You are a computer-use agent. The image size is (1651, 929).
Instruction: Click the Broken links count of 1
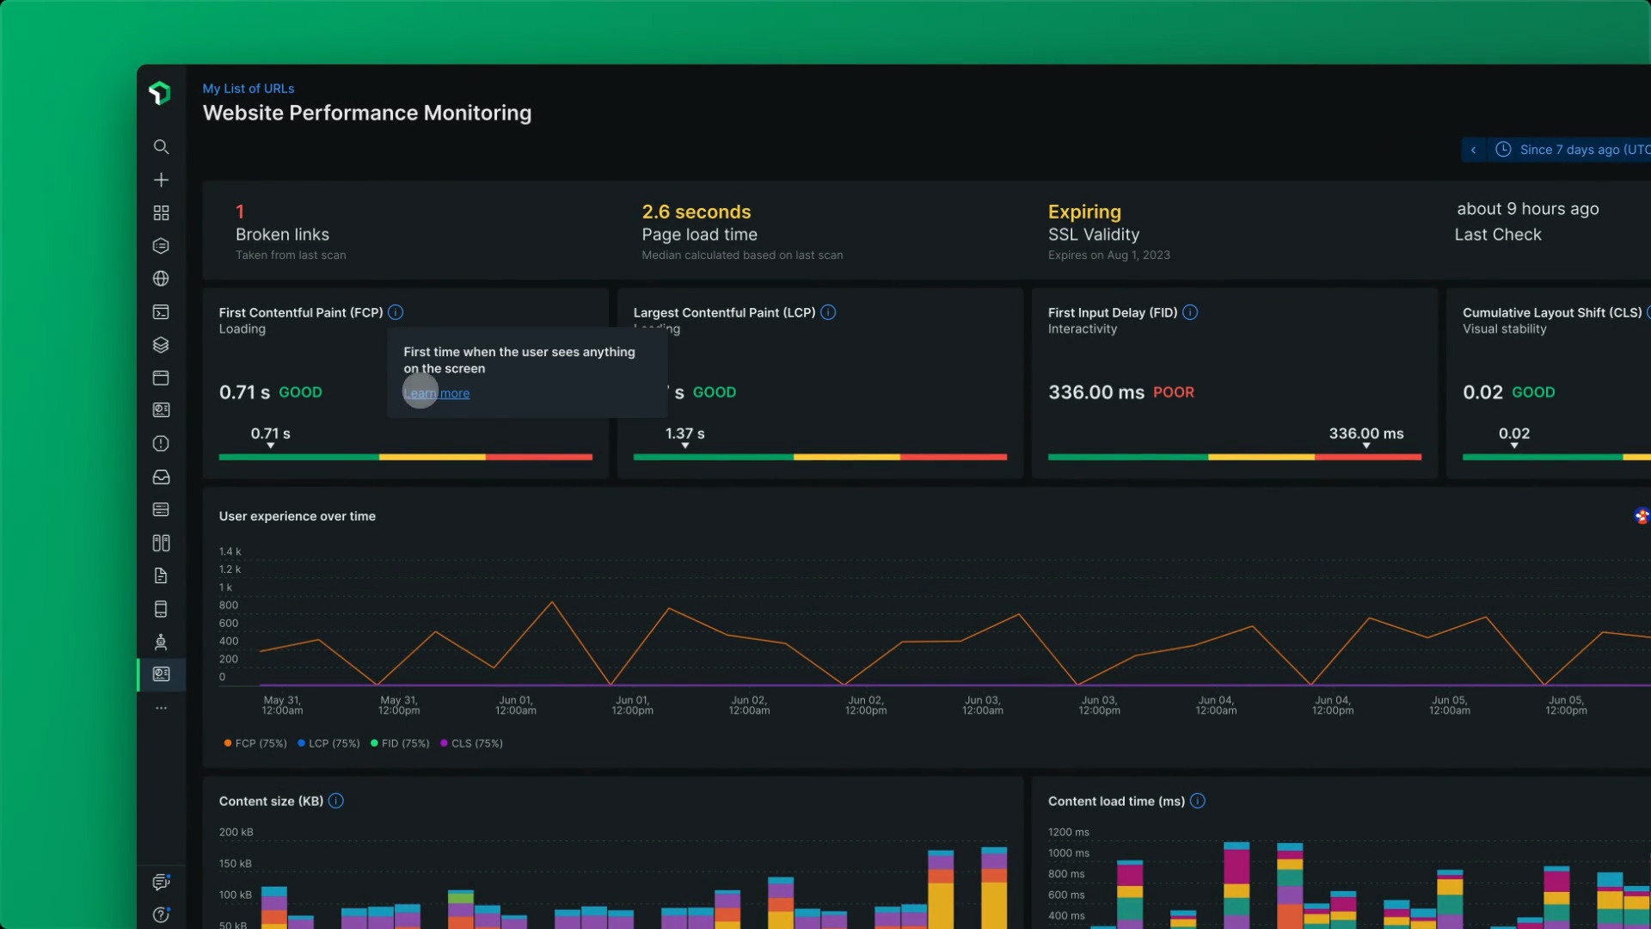pos(240,212)
